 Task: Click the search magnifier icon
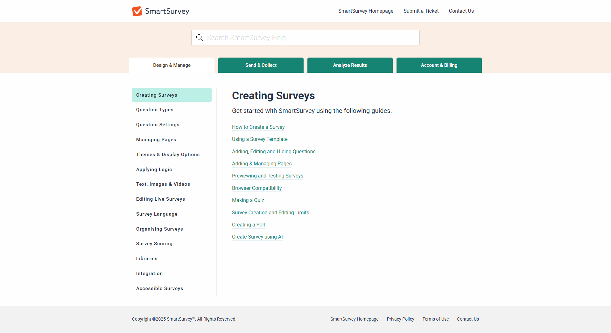tap(200, 38)
